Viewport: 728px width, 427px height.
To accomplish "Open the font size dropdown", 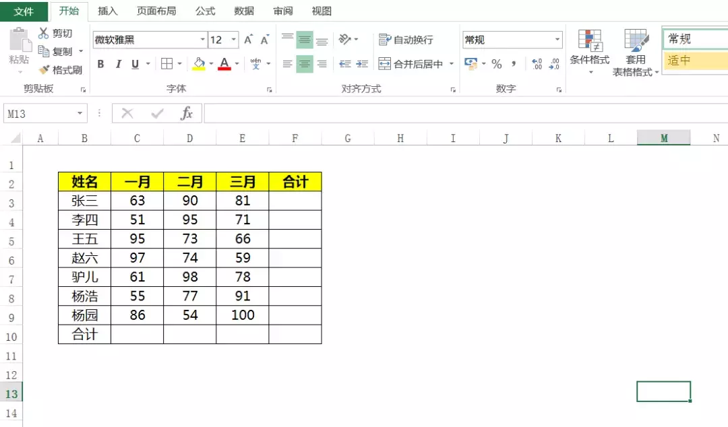I will tap(233, 40).
